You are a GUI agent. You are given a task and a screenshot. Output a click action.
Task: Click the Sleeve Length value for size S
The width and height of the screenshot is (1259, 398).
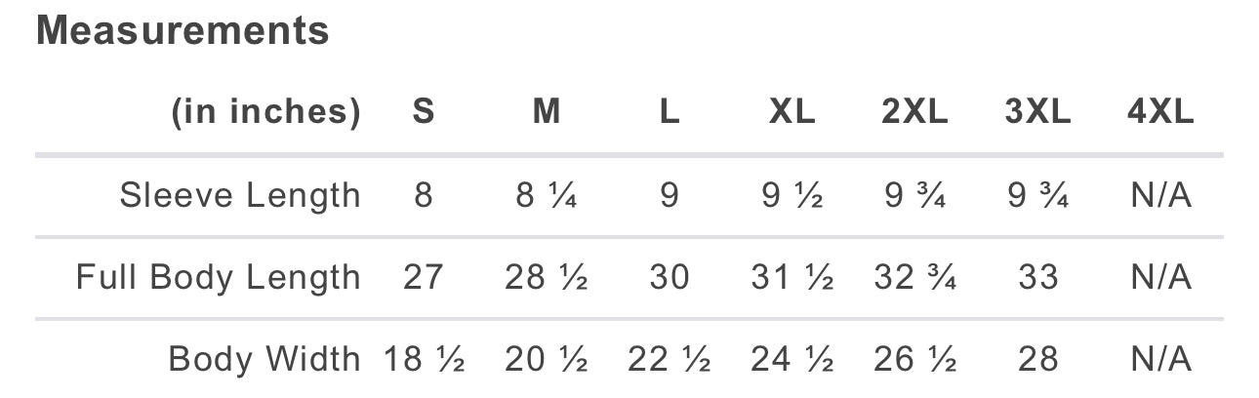(x=423, y=196)
